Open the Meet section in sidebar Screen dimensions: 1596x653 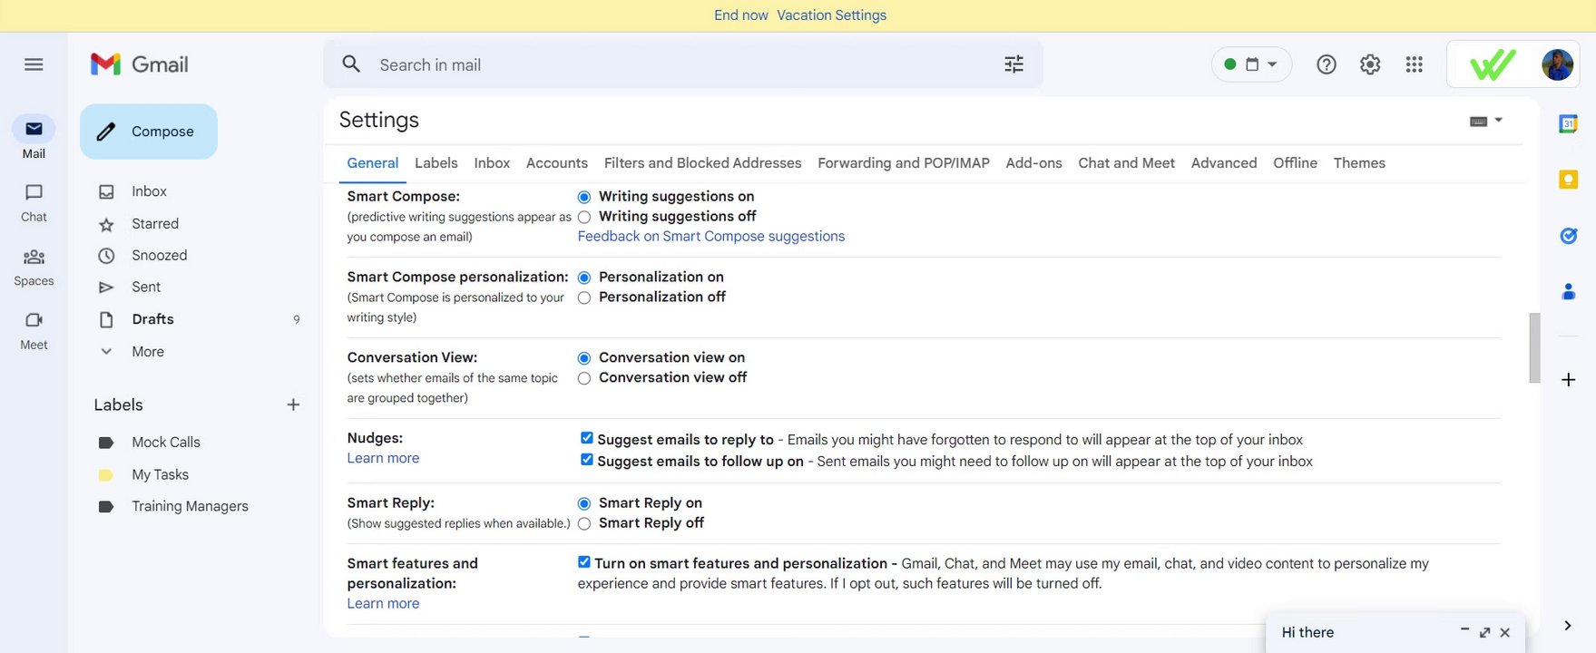(x=34, y=329)
